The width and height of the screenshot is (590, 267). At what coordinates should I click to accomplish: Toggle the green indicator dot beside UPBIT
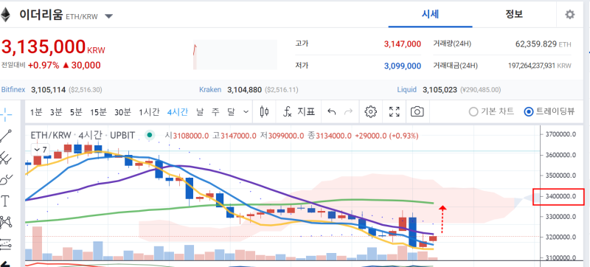(150, 135)
